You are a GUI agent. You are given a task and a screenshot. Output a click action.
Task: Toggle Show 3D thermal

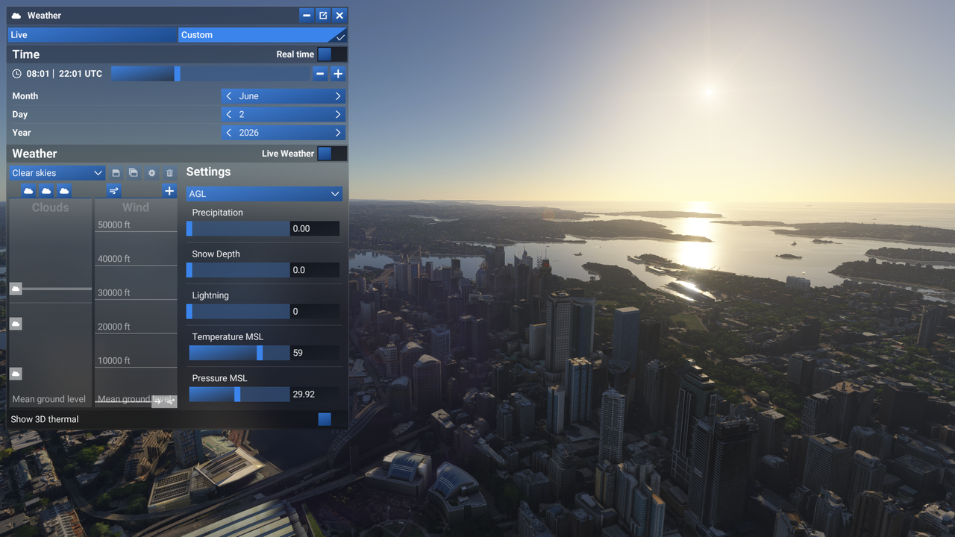(332, 419)
